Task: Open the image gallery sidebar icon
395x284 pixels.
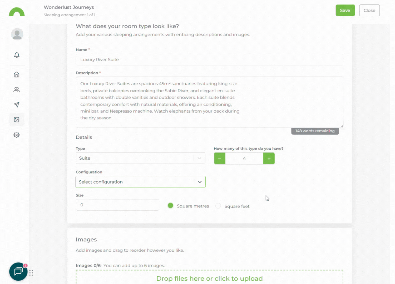Action: coord(17,120)
